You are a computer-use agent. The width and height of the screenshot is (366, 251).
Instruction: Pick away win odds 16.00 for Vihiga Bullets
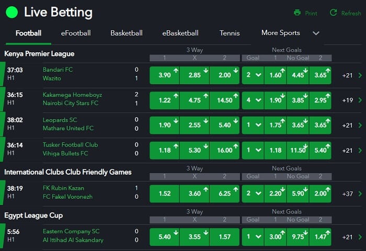(224, 151)
